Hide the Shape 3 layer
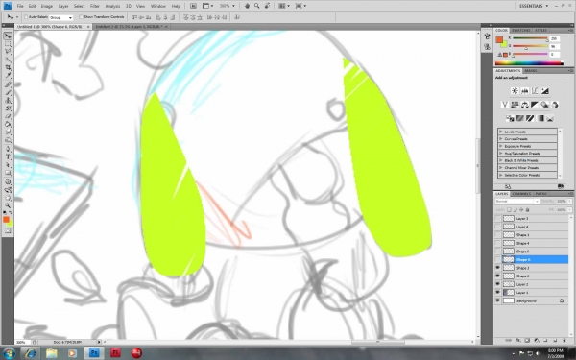This screenshot has height=360, width=576. tap(497, 268)
